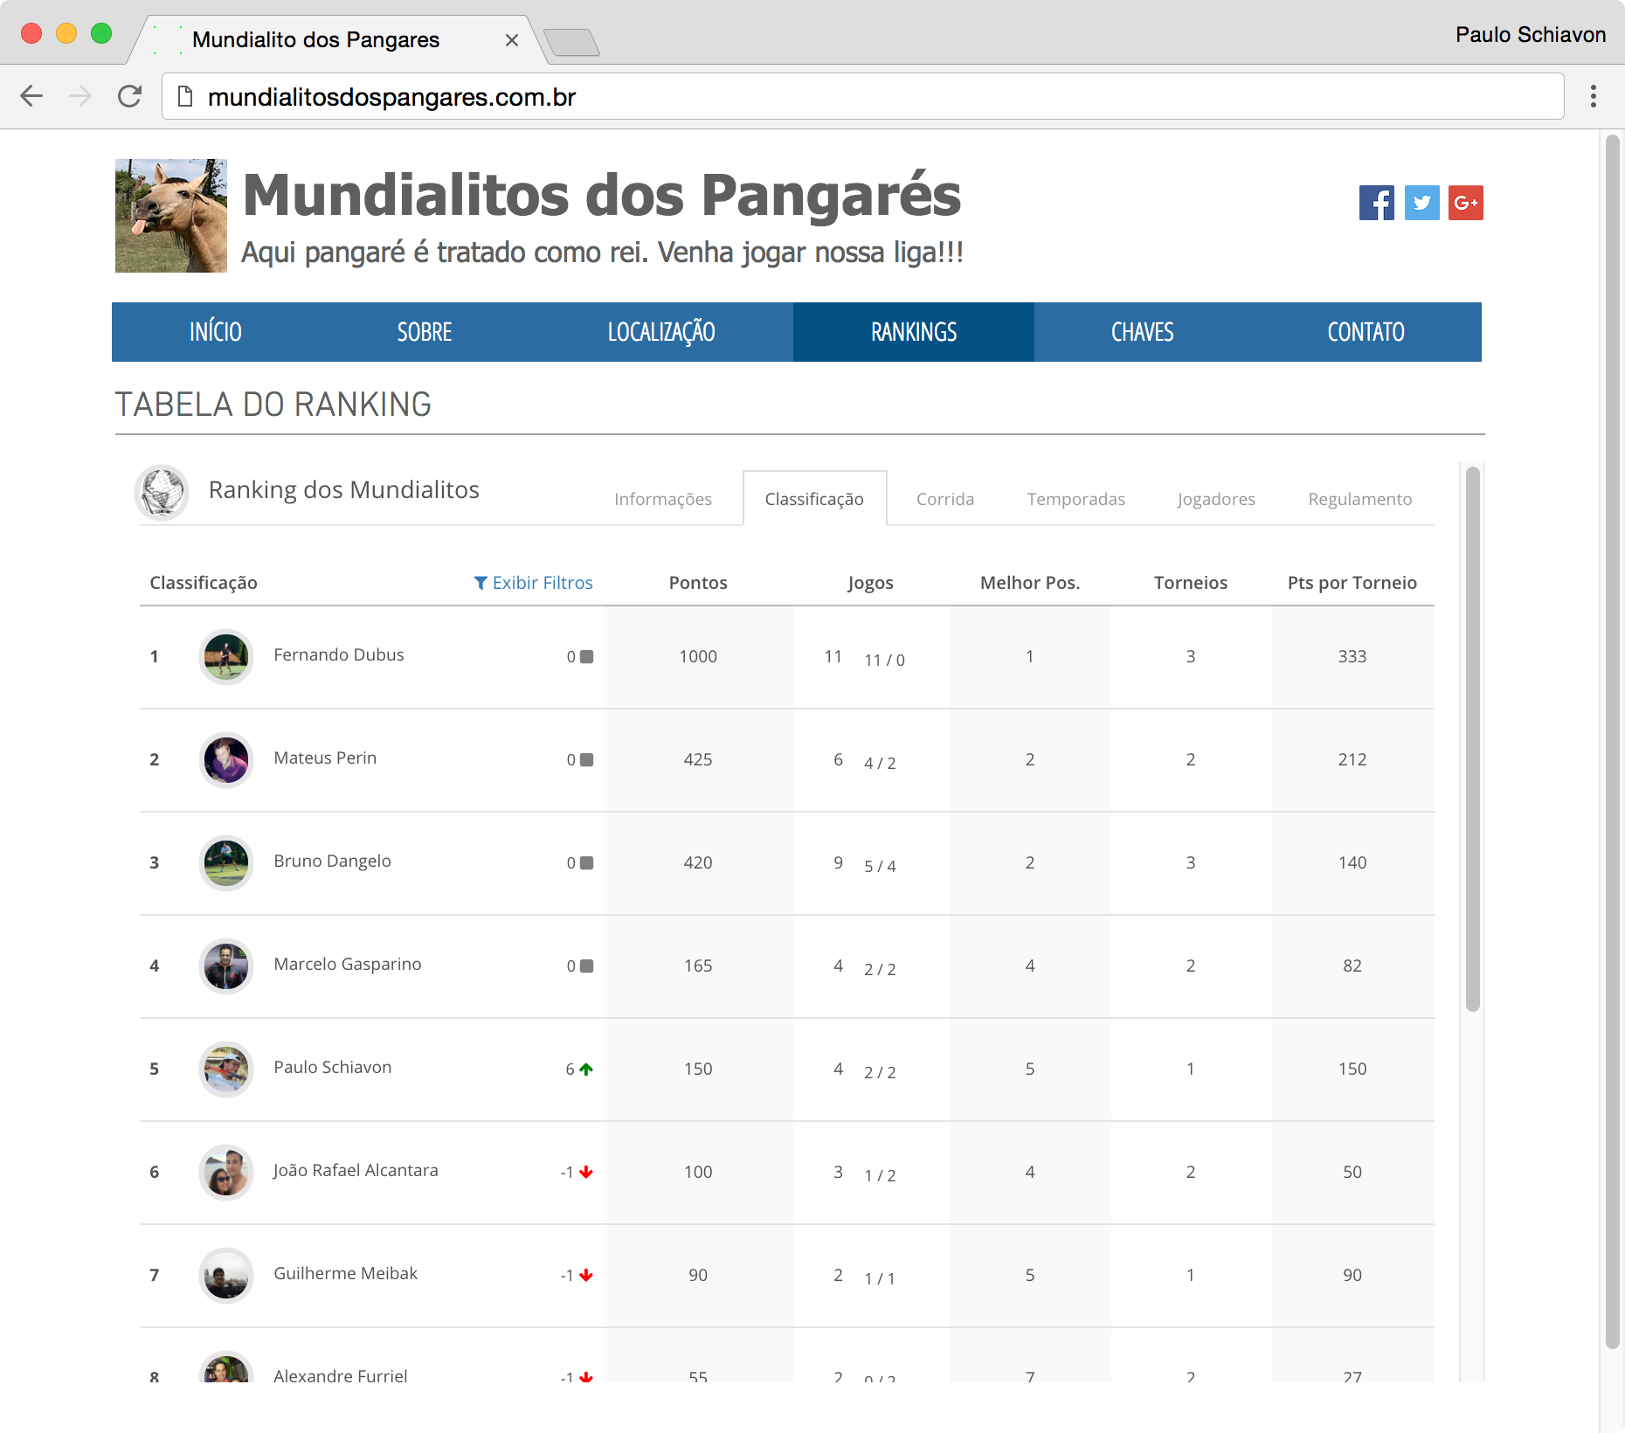Click Bruno Dangelo avatar

[226, 863]
